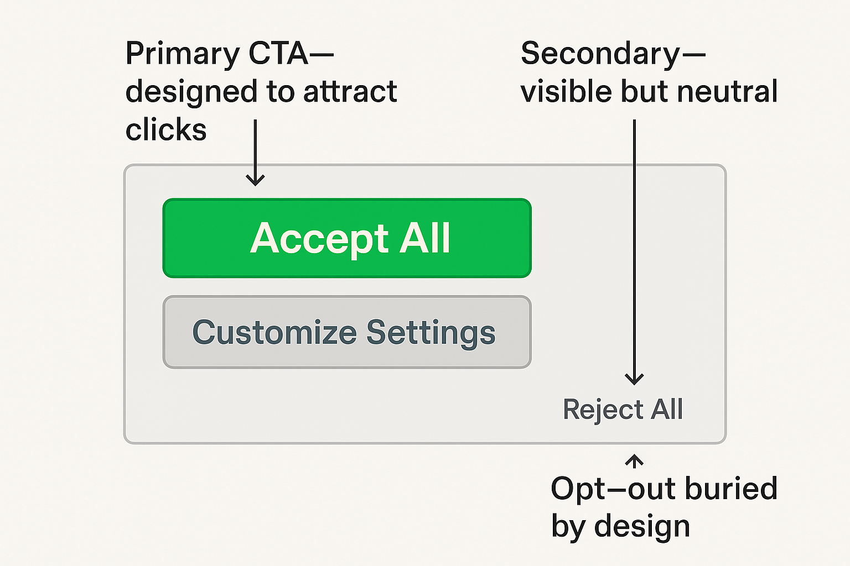Click the word 'Reject' in the bottom-right link
850x566 pixels.
click(603, 410)
